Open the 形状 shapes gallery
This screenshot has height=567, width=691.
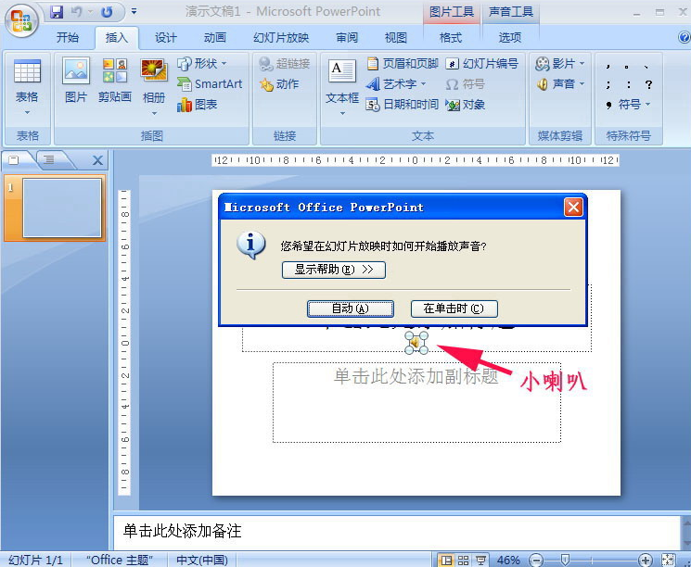(202, 64)
